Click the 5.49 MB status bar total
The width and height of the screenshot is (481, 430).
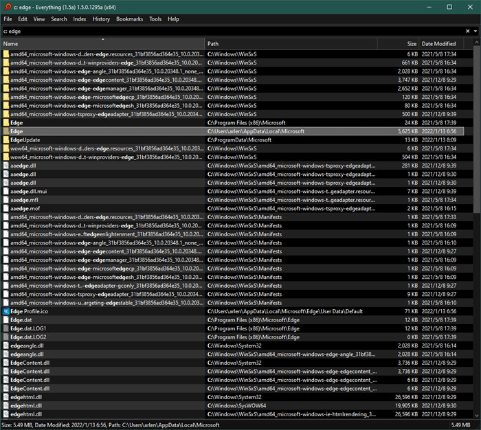460,425
